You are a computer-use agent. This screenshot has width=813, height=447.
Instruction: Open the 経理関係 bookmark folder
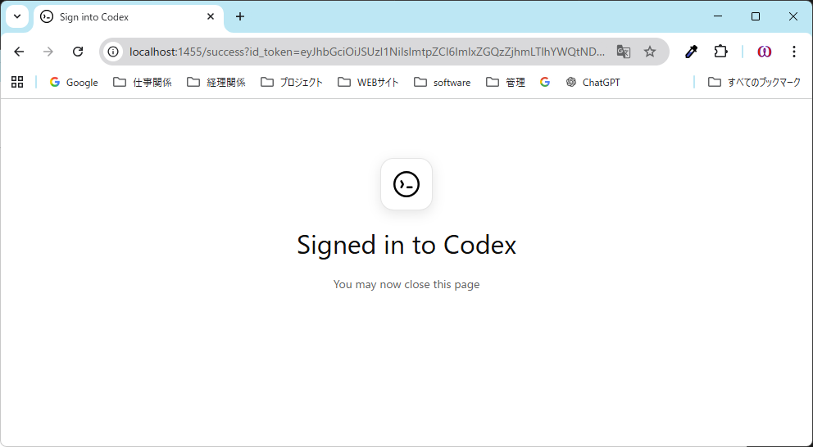click(216, 82)
